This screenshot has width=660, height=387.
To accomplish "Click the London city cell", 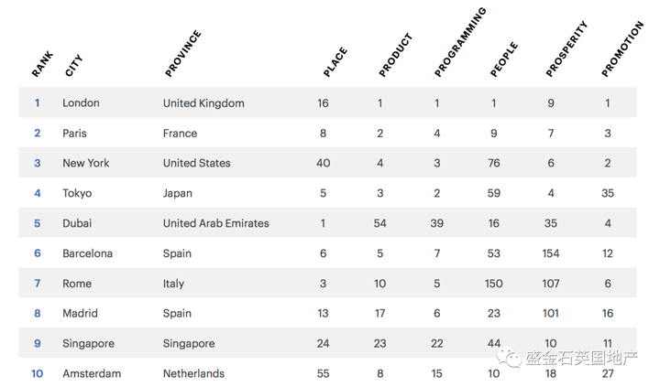I will 81,103.
